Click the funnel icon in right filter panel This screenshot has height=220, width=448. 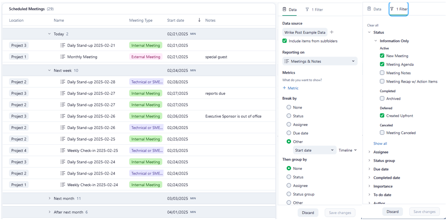click(392, 9)
